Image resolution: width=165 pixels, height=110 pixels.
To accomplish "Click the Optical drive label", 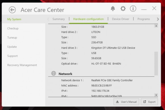I will click(x=70, y=64).
